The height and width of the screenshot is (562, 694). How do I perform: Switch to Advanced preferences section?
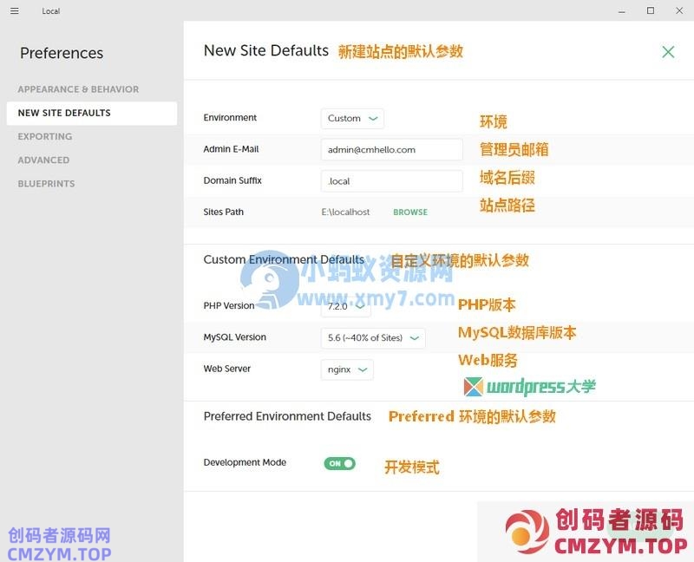43,160
